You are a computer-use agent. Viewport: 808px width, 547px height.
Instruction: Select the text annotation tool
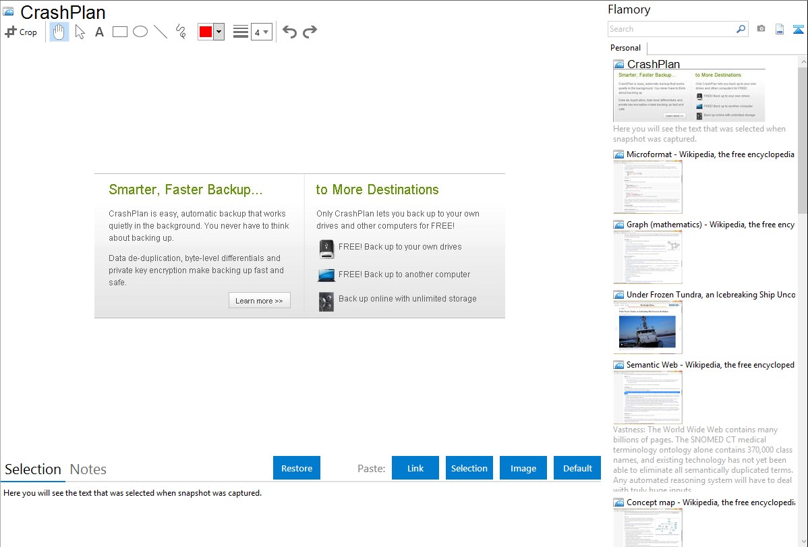(99, 32)
